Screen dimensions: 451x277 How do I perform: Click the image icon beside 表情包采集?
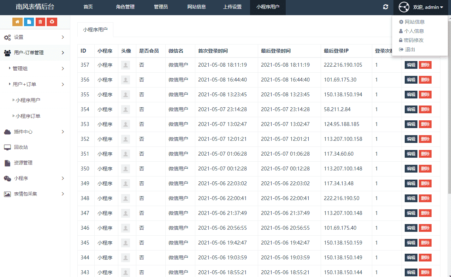click(x=8, y=194)
